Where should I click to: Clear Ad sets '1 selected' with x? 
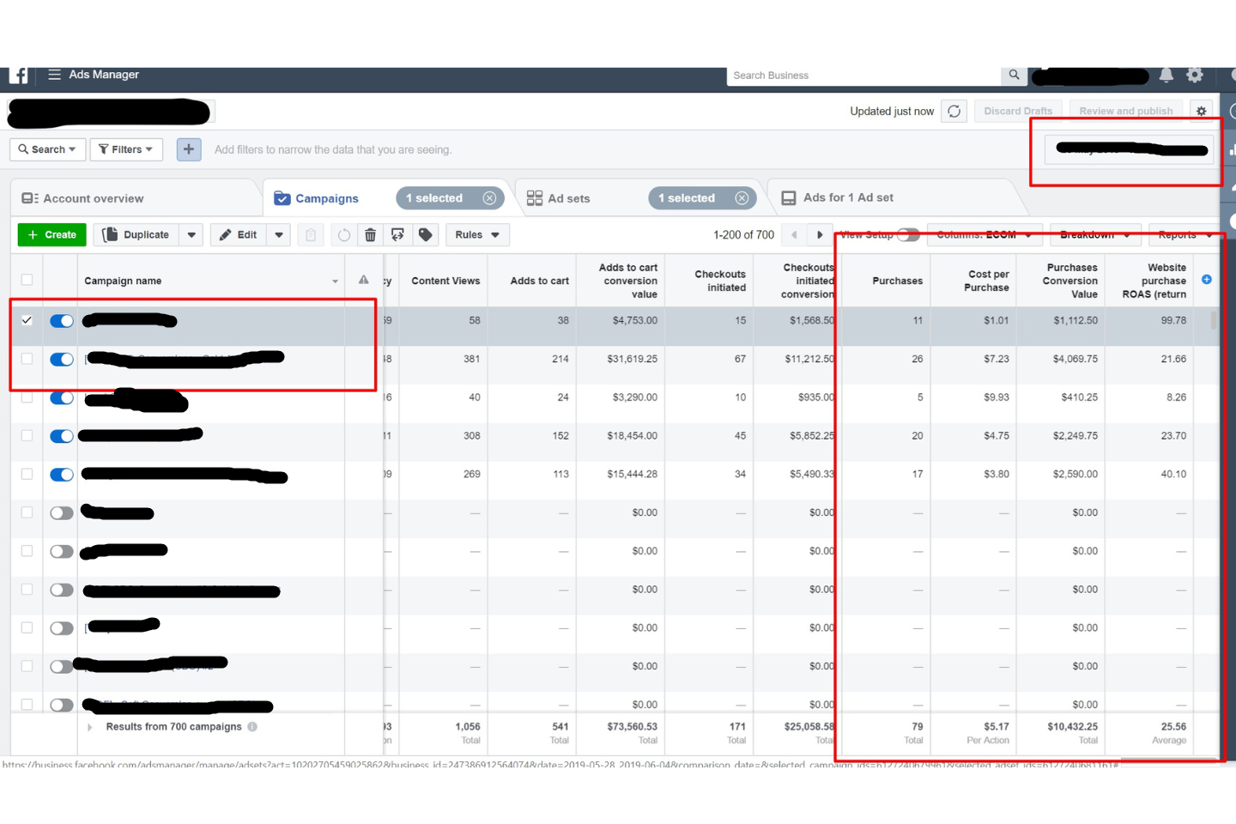(742, 198)
